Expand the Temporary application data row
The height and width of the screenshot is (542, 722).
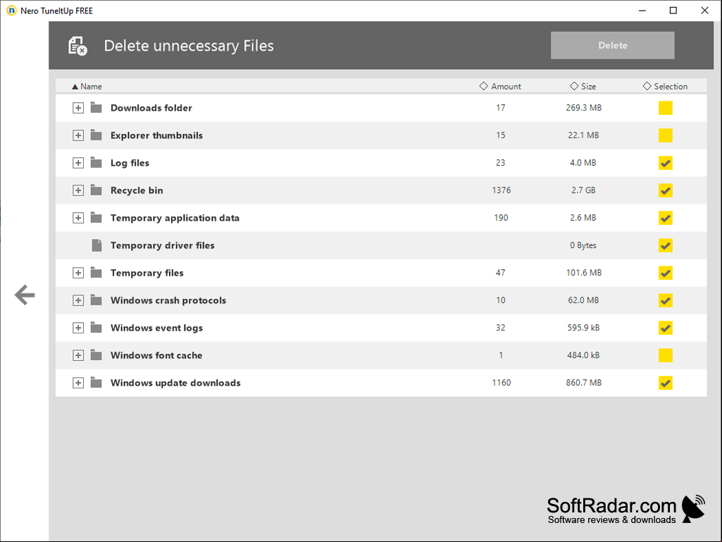coord(78,218)
